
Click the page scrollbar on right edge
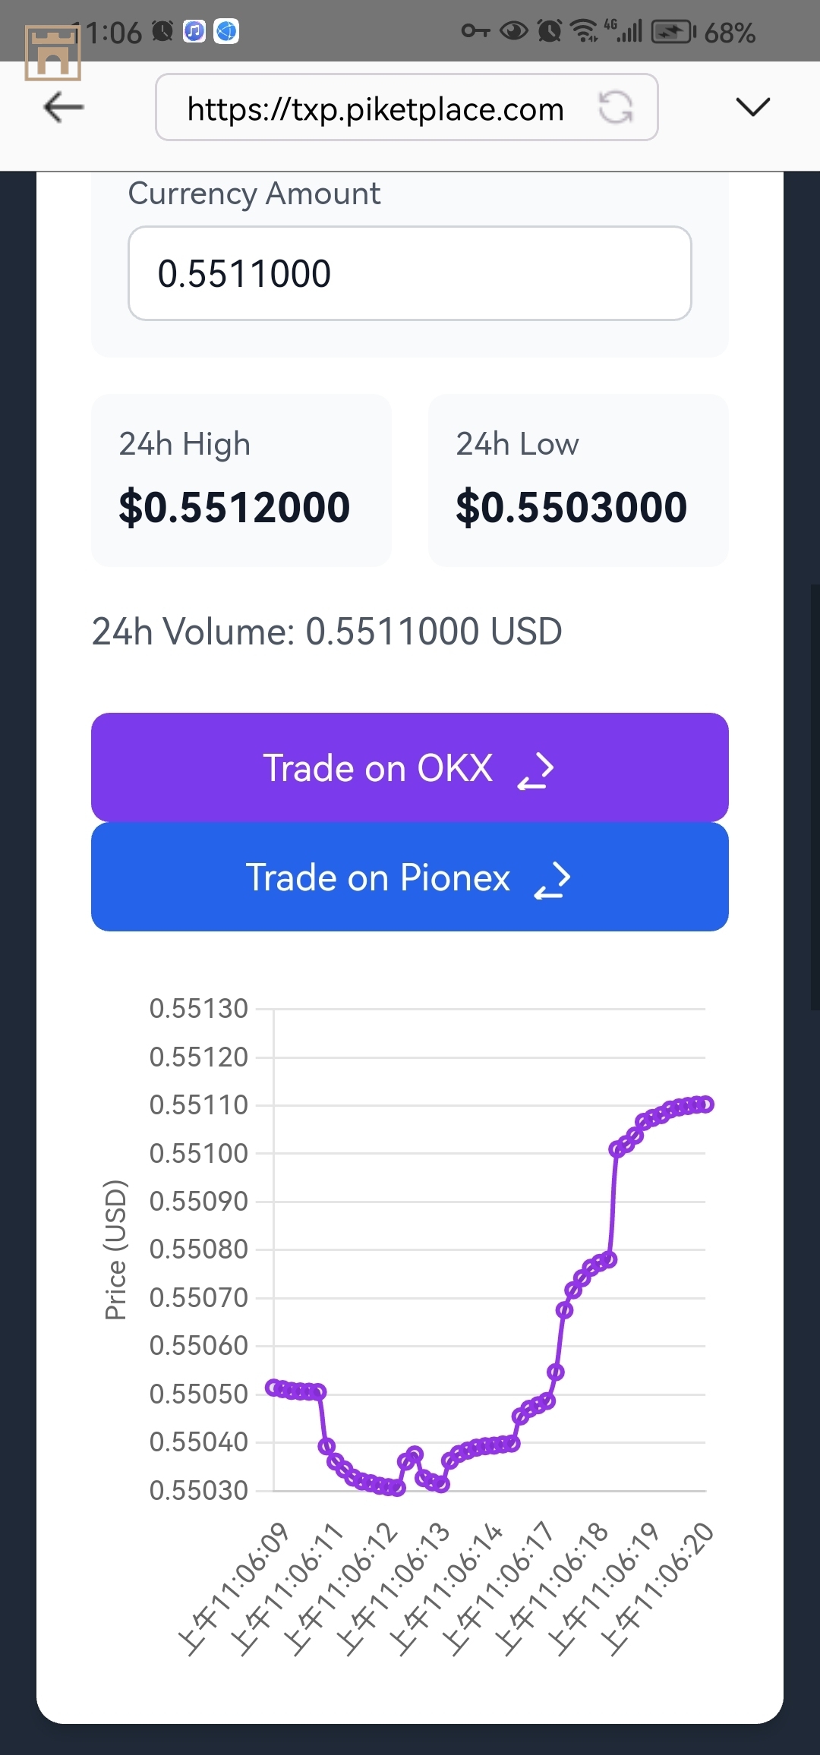815,797
